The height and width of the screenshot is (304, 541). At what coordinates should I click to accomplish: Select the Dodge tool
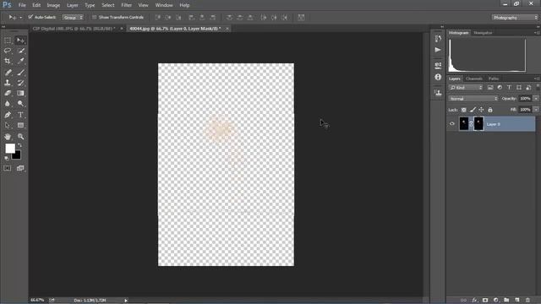(20, 103)
